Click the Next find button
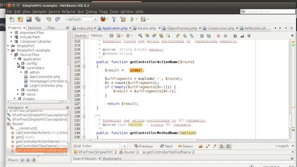Screen dimensions: 297x167 [x=166, y=146]
